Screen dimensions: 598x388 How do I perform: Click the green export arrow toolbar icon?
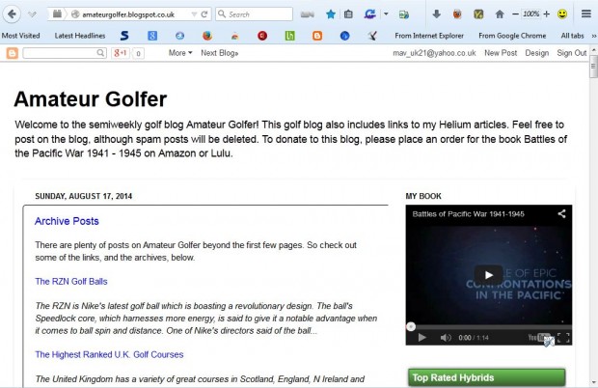point(404,14)
